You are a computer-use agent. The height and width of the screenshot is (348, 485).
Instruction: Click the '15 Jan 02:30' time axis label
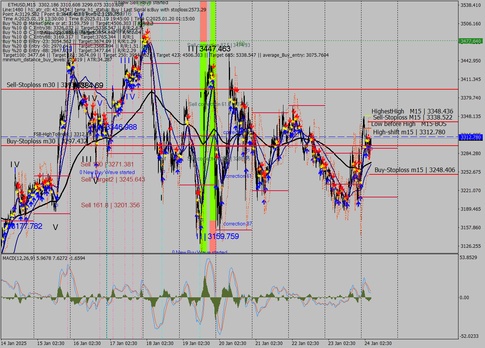point(51,343)
